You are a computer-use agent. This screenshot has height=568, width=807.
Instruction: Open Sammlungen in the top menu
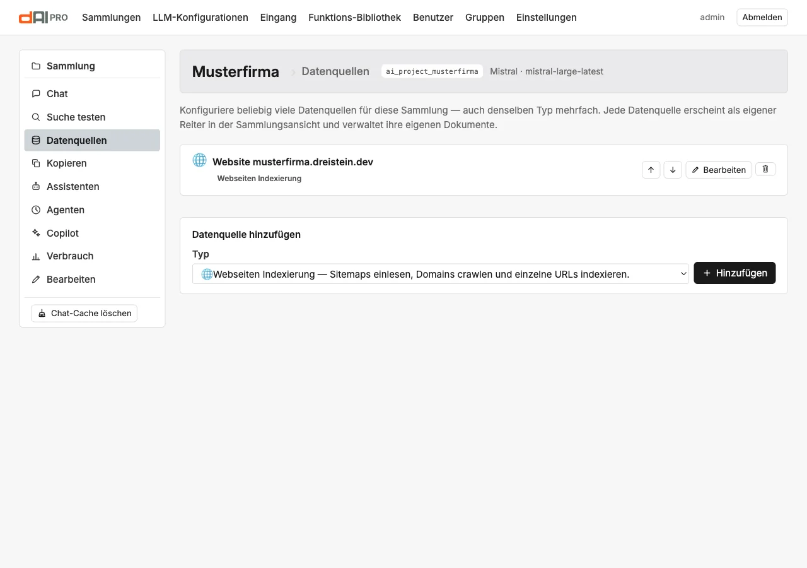pos(112,18)
